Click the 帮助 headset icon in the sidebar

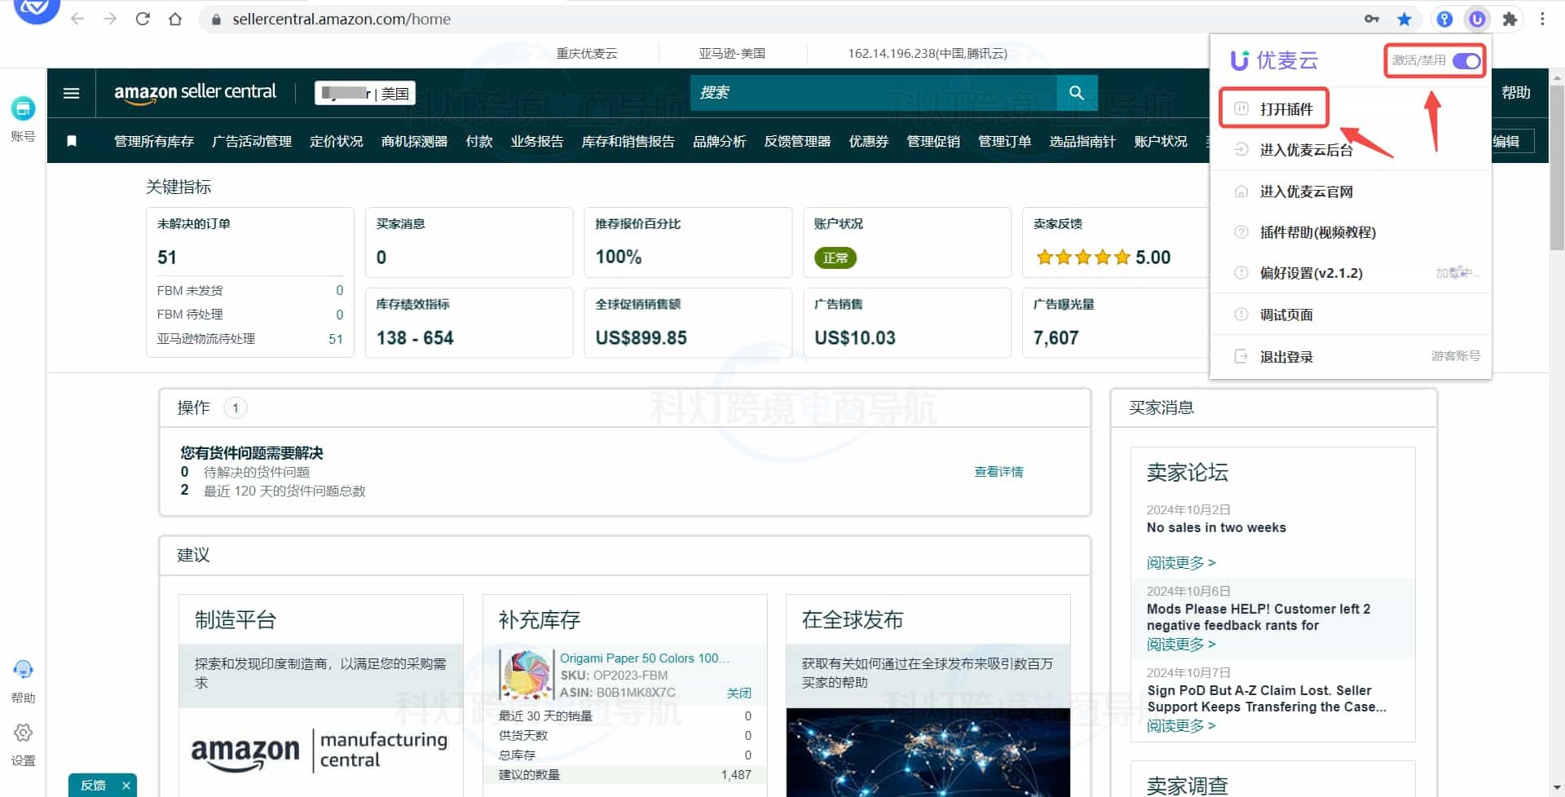[23, 668]
